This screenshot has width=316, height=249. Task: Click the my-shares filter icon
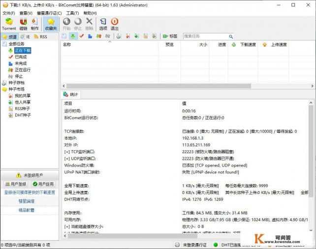(128, 36)
